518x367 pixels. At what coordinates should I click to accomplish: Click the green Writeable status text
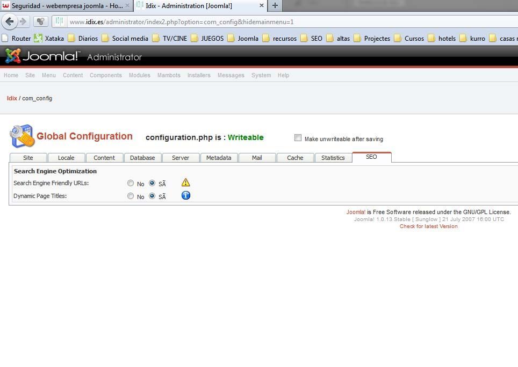pos(246,137)
